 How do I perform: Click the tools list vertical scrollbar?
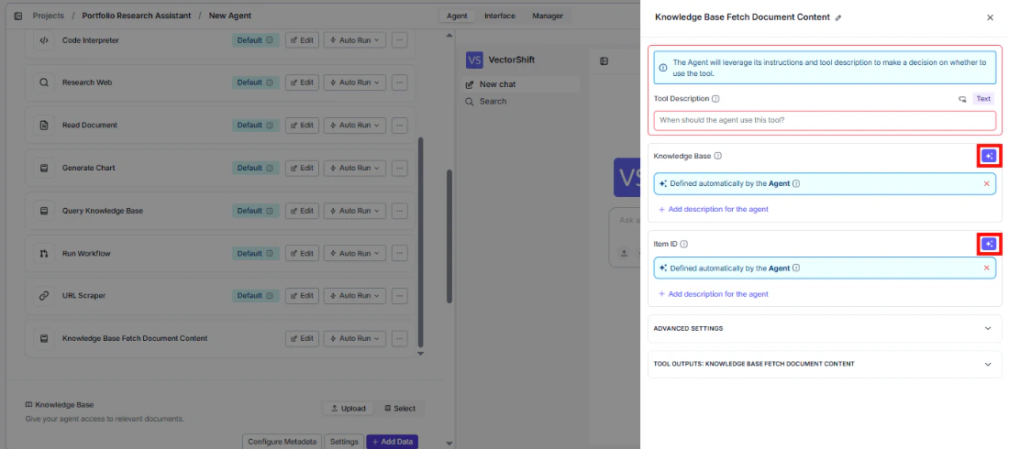pos(421,241)
